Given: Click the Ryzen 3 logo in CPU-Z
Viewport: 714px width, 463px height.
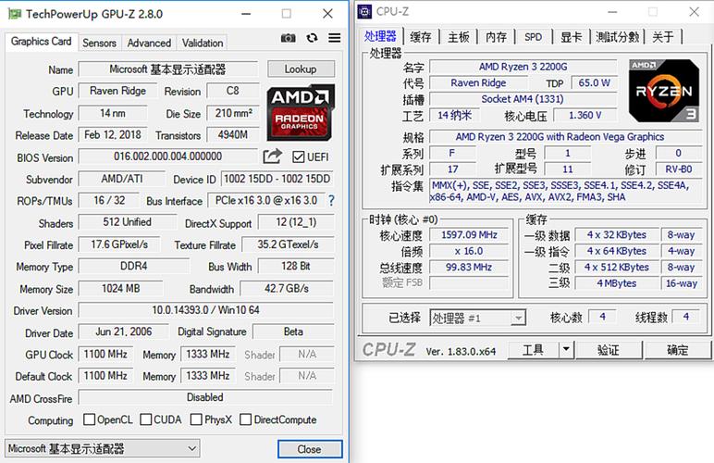Looking at the screenshot, I should [663, 91].
